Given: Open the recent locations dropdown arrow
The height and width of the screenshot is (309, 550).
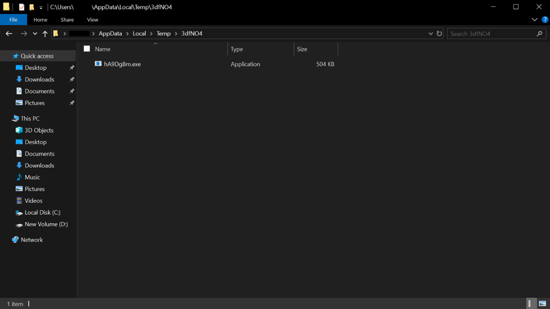Looking at the screenshot, I should pos(35,34).
